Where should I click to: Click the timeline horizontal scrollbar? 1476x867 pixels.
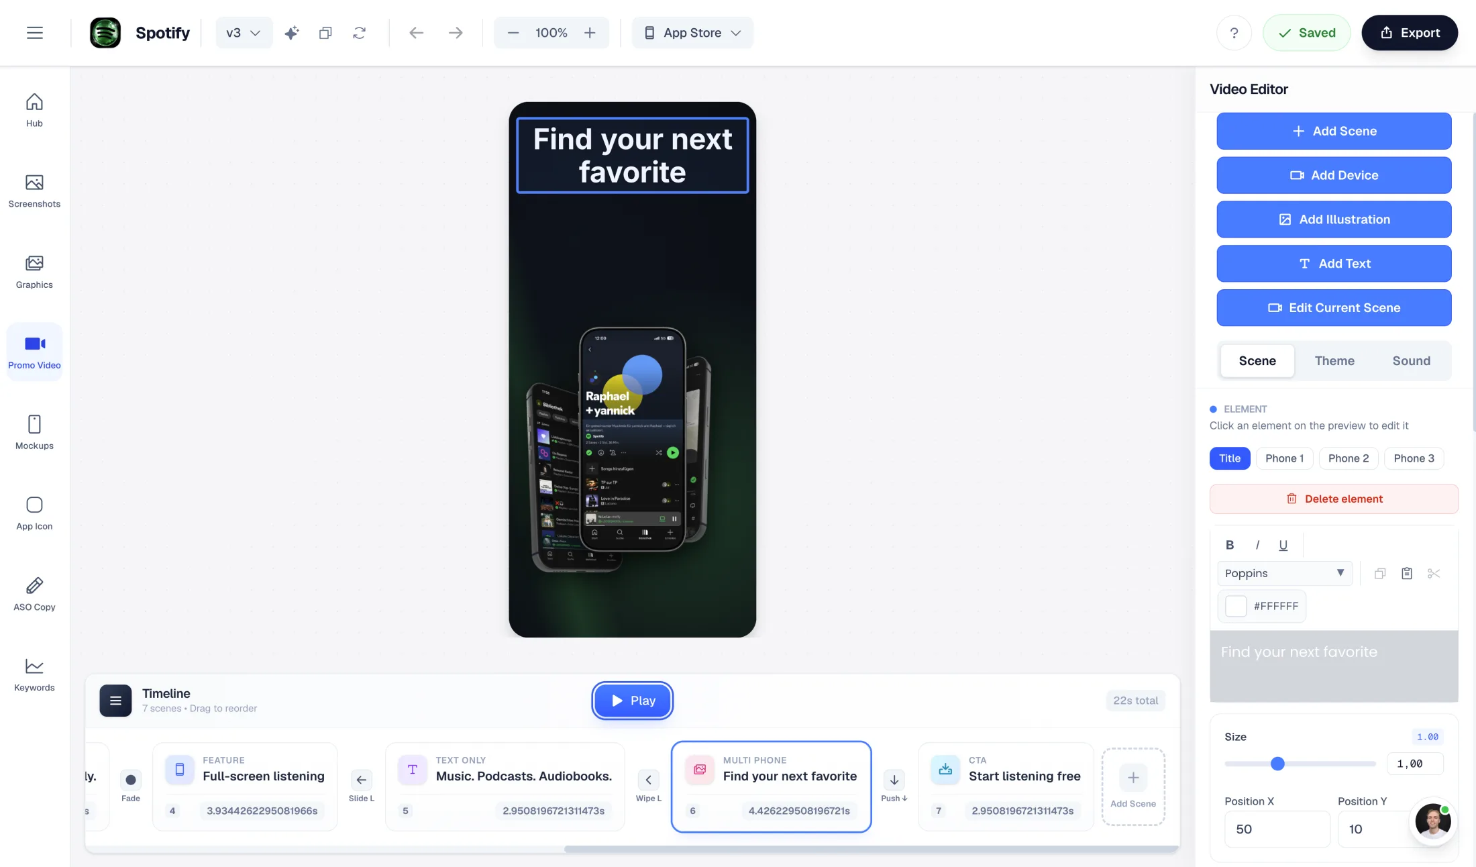coord(871,849)
